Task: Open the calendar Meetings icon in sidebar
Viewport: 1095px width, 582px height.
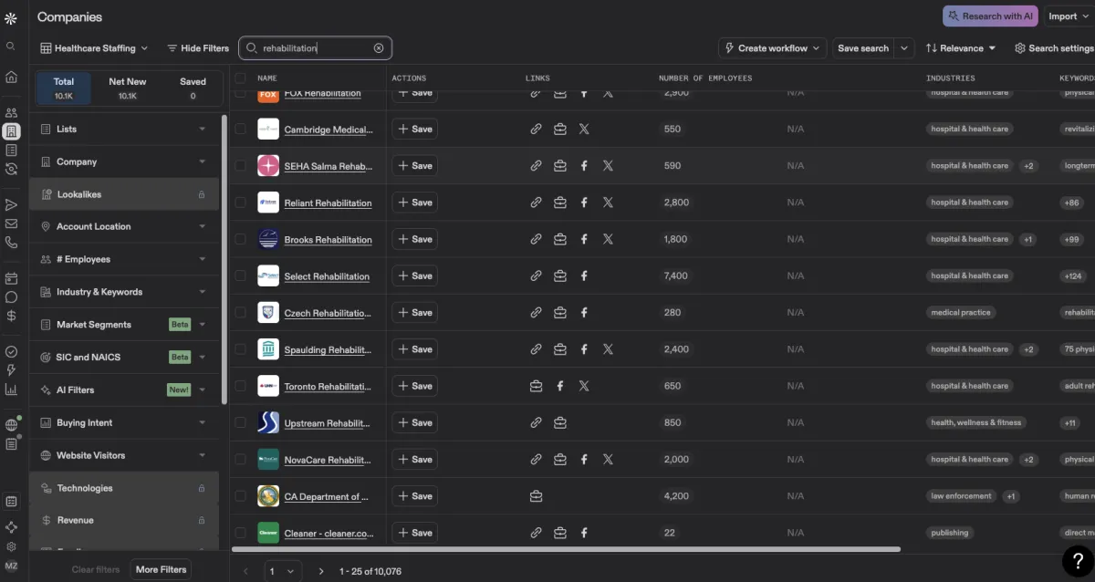Action: tap(11, 278)
